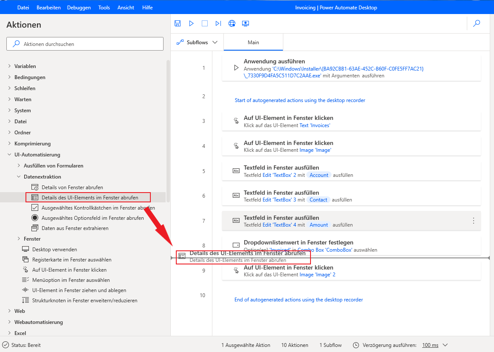
Task: Switch to the Main tab
Action: tap(253, 42)
